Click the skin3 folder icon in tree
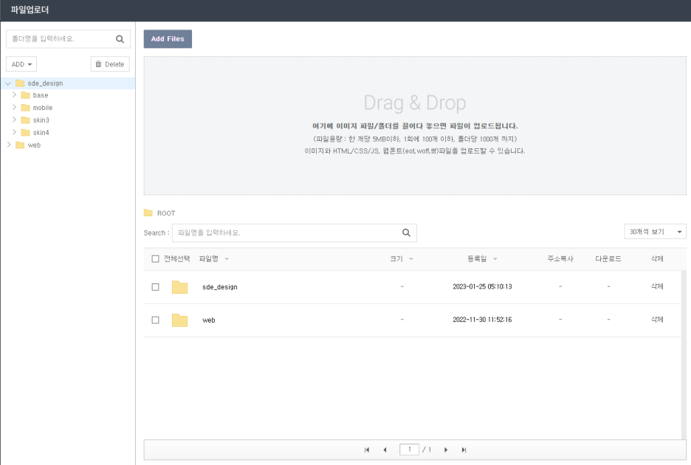The width and height of the screenshot is (691, 465). 26,120
